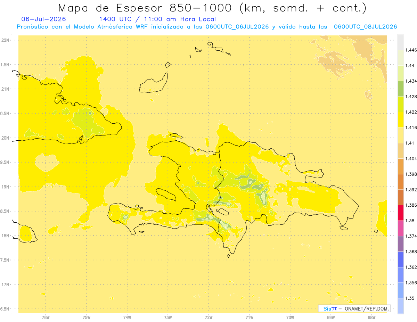Click the '18N' latitude axis label

tap(6, 236)
